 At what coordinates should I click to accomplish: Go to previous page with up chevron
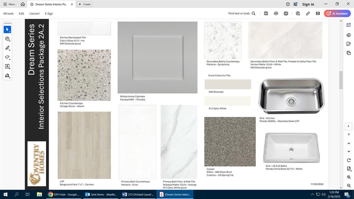[x=348, y=143]
